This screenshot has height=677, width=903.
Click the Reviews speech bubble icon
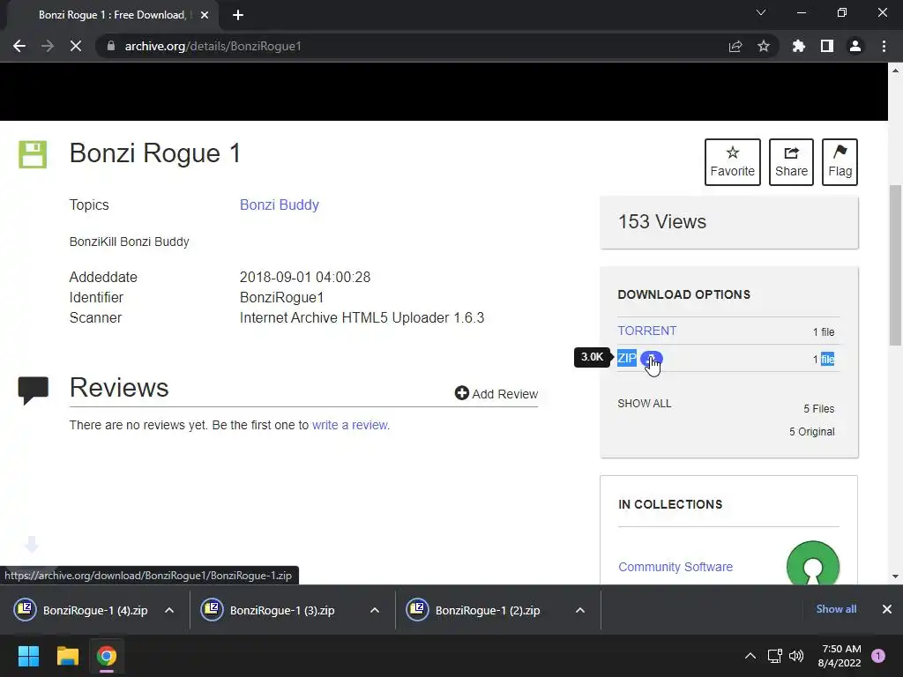[33, 391]
